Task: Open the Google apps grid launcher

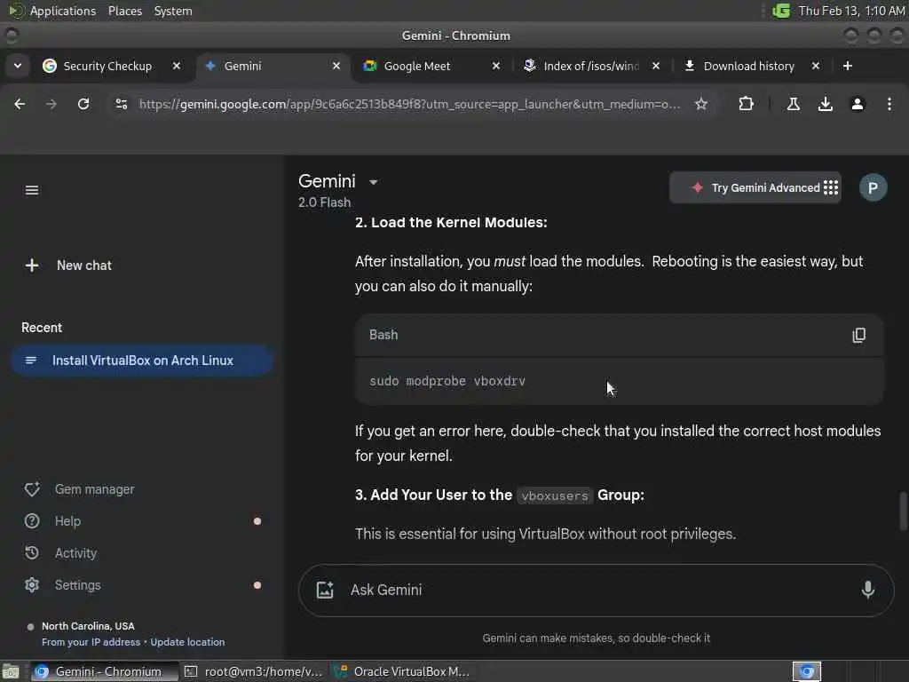Action: [831, 187]
